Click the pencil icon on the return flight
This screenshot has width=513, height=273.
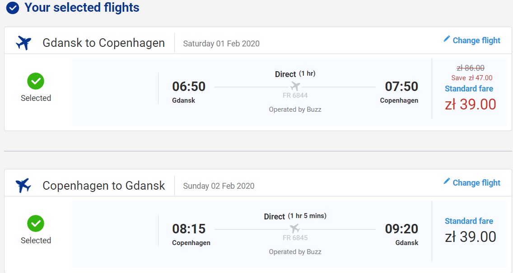[x=447, y=181]
